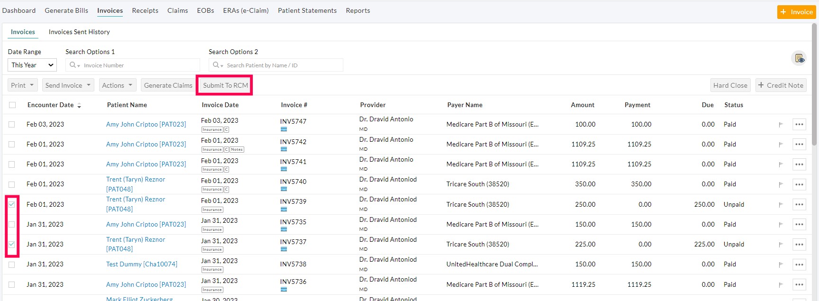The height and width of the screenshot is (301, 819).
Task: Check the INV5747 row checkbox
Action: [12, 125]
